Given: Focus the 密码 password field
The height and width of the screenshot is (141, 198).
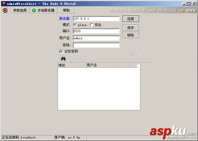Looking at the screenshot, I should [96, 45].
